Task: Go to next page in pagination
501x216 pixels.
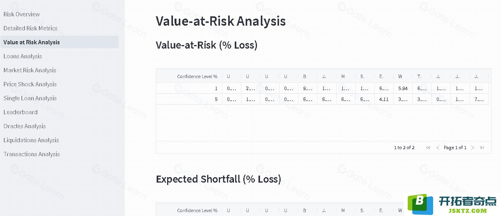Action: point(473,148)
